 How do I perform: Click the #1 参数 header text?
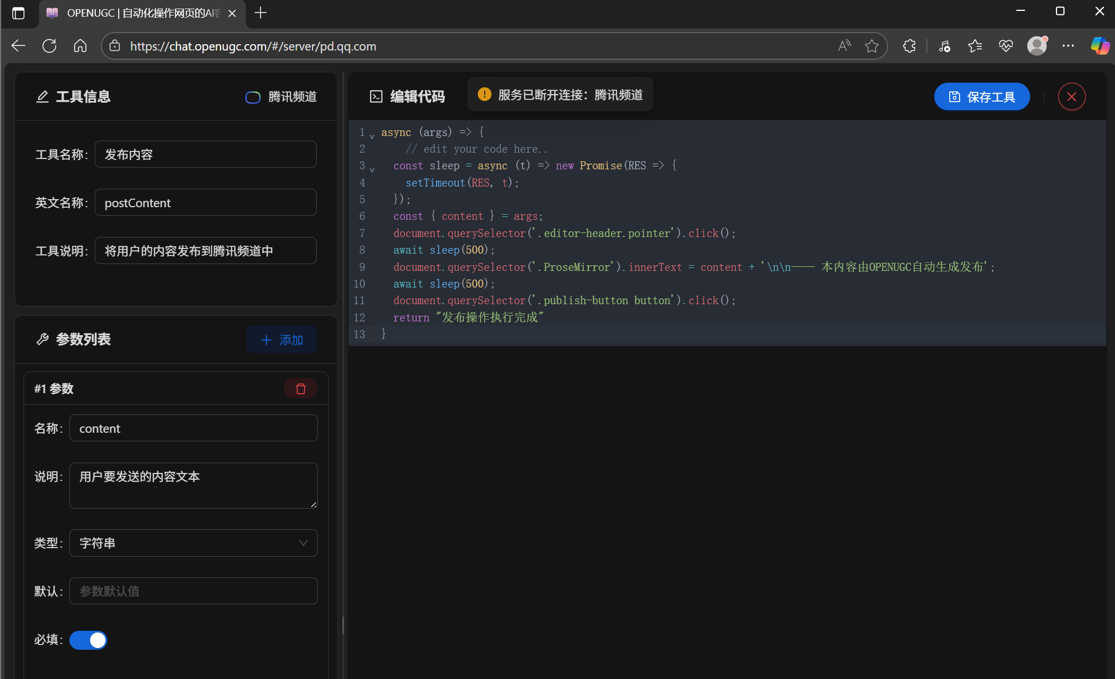54,389
